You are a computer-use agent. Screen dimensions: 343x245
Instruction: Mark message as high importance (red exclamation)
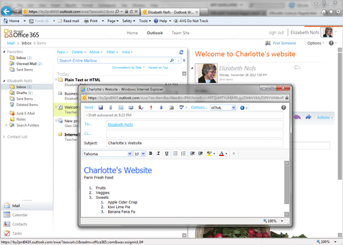[x=151, y=107]
